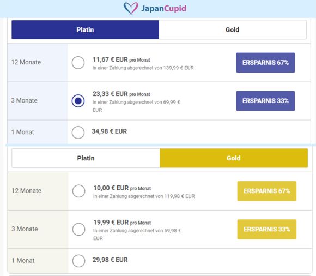
Task: Click the 34,98 € EUR price text
Action: coord(109,131)
